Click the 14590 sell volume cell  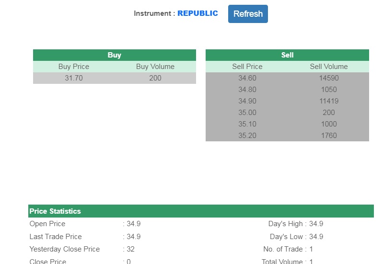point(329,78)
